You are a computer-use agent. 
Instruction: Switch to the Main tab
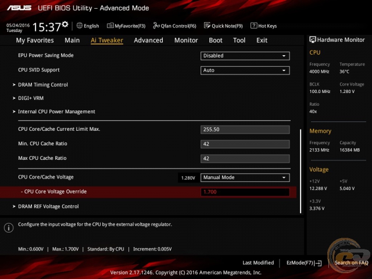coord(72,40)
